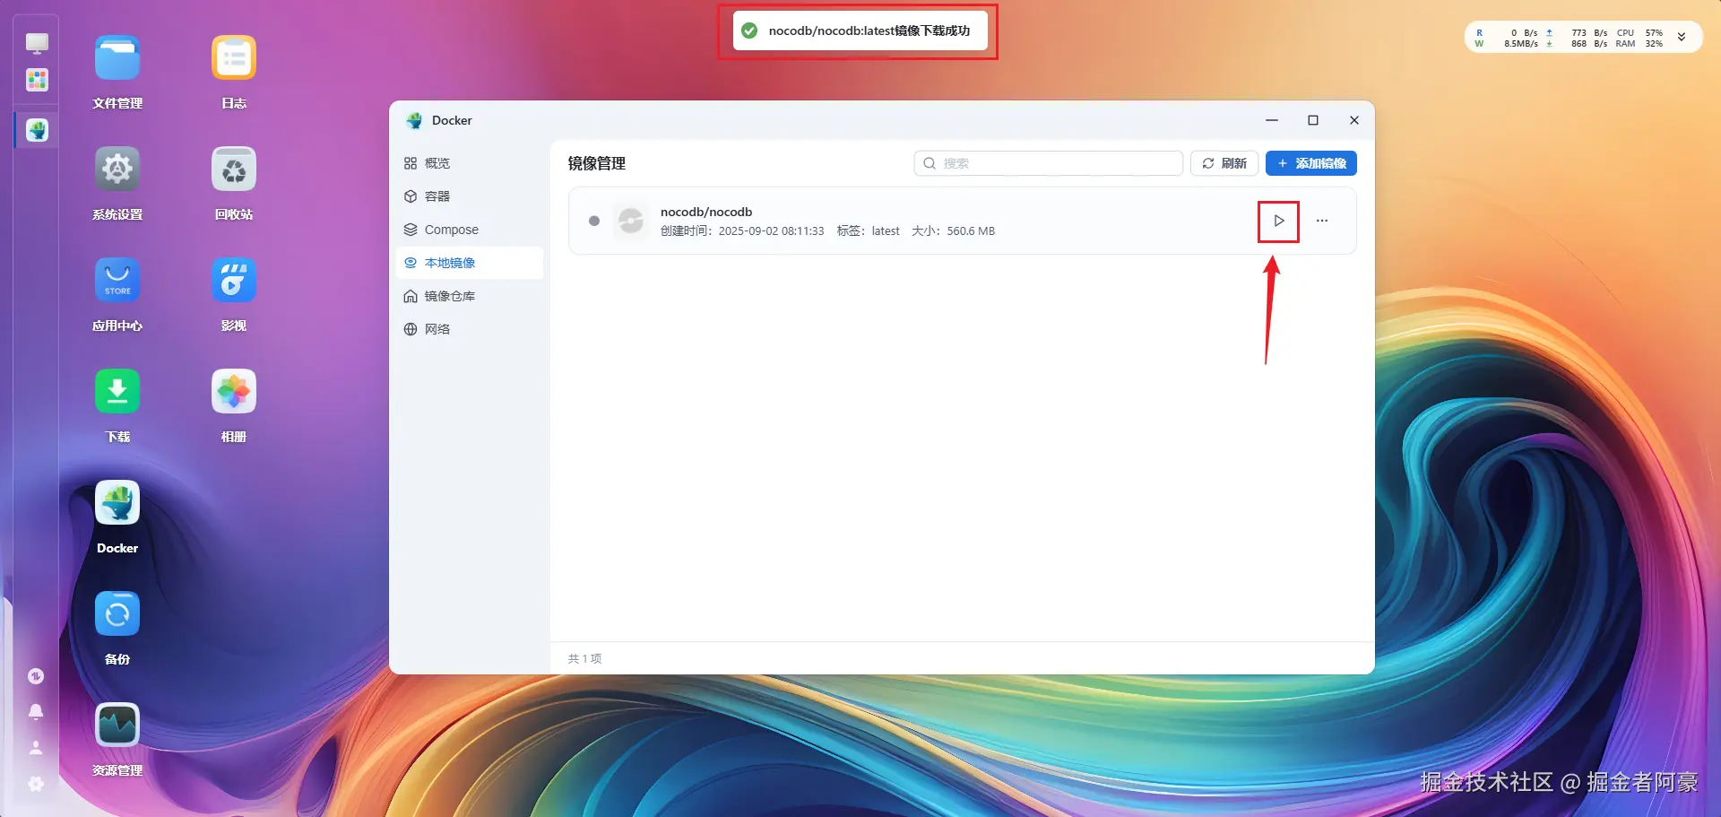Click the 大小: 560.6 MB size text
Viewport: 1721px width, 817px height.
(x=953, y=231)
